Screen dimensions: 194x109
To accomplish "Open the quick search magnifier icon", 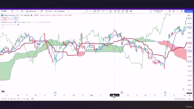I will click(170, 11).
